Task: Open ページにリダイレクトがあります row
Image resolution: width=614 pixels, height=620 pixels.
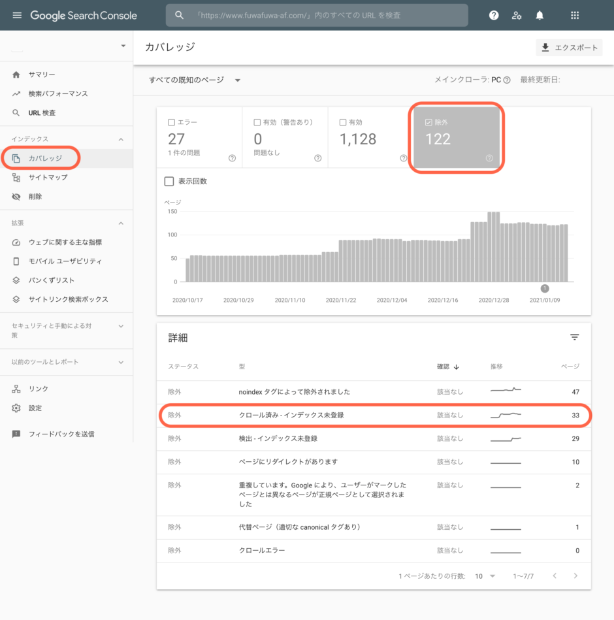Action: (x=374, y=462)
